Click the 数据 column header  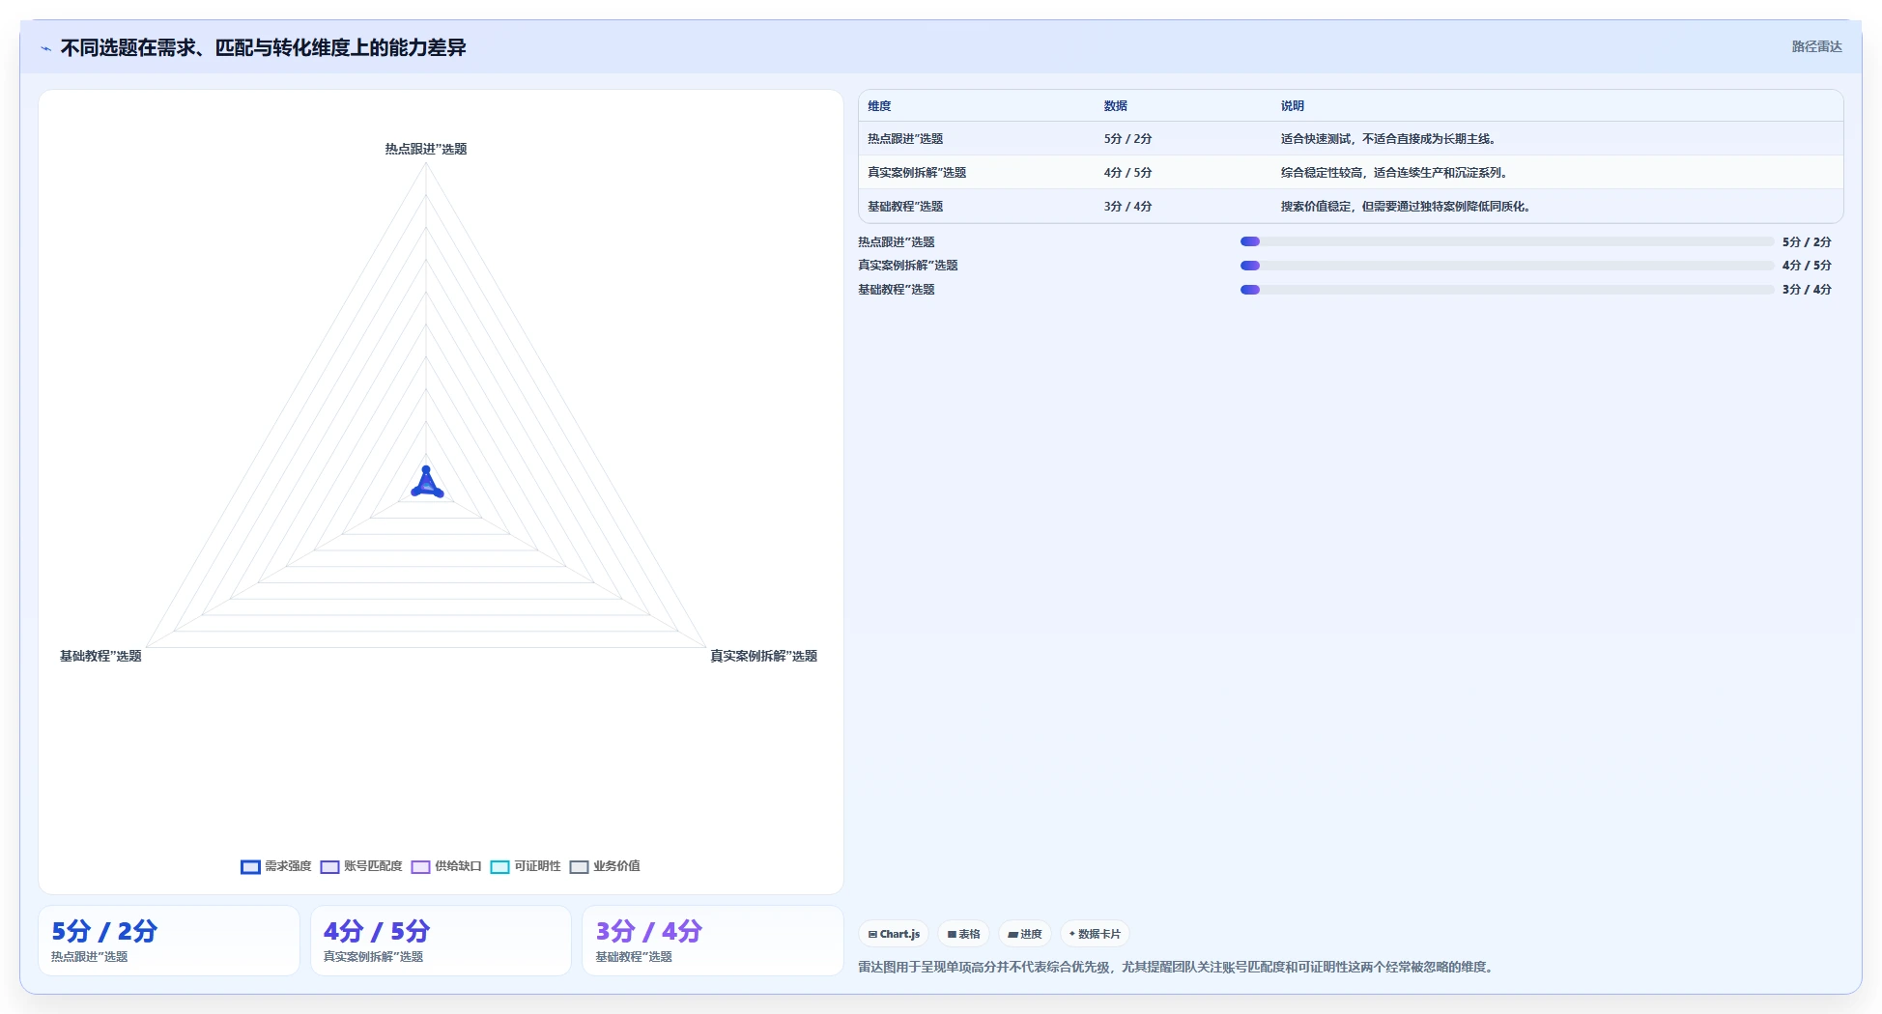[1116, 106]
